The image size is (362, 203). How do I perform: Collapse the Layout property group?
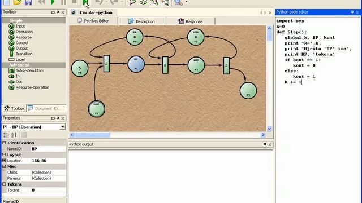point(4,155)
